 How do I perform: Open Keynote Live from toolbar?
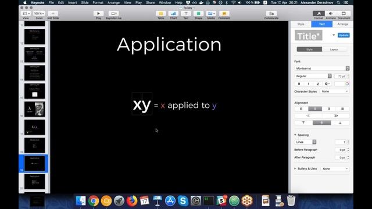tap(113, 13)
